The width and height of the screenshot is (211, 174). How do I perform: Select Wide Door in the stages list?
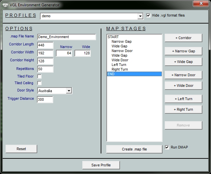point(134,60)
